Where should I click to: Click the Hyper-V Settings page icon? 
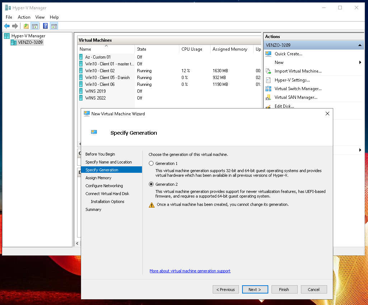pyautogui.click(x=268, y=80)
